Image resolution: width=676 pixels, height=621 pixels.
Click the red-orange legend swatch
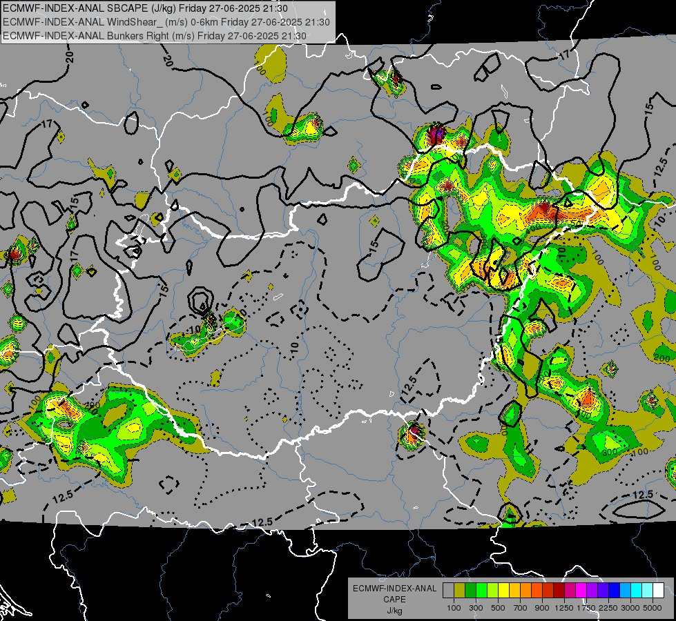coord(537,591)
